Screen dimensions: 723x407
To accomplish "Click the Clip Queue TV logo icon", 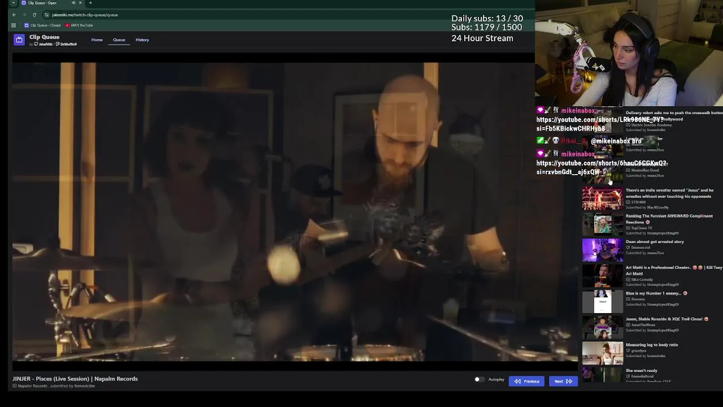I will pos(19,40).
